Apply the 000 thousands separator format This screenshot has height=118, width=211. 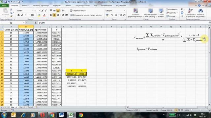tap(116, 15)
